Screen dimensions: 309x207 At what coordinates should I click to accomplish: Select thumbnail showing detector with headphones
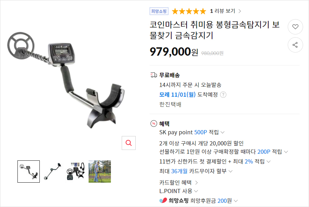tap(76, 172)
